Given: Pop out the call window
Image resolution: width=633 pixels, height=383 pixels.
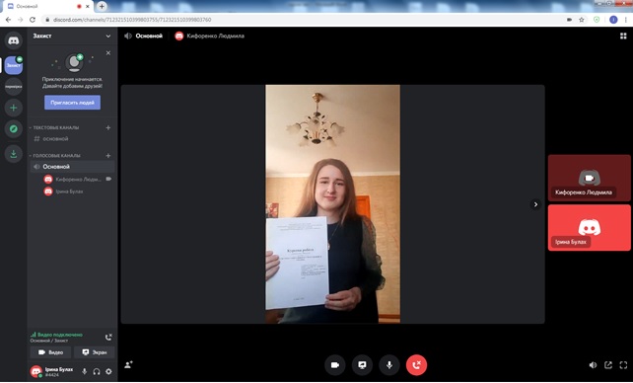Looking at the screenshot, I should (x=608, y=365).
